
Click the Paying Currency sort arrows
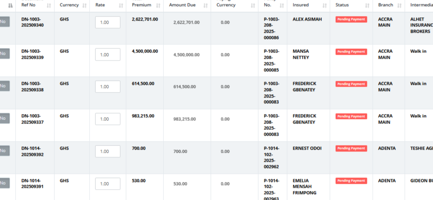[x=253, y=5]
